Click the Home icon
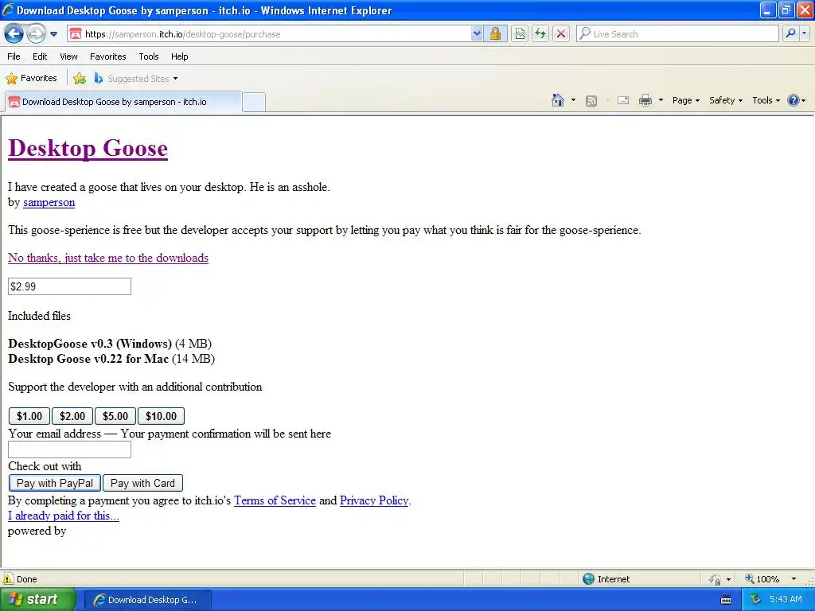815x611 pixels. 558,100
